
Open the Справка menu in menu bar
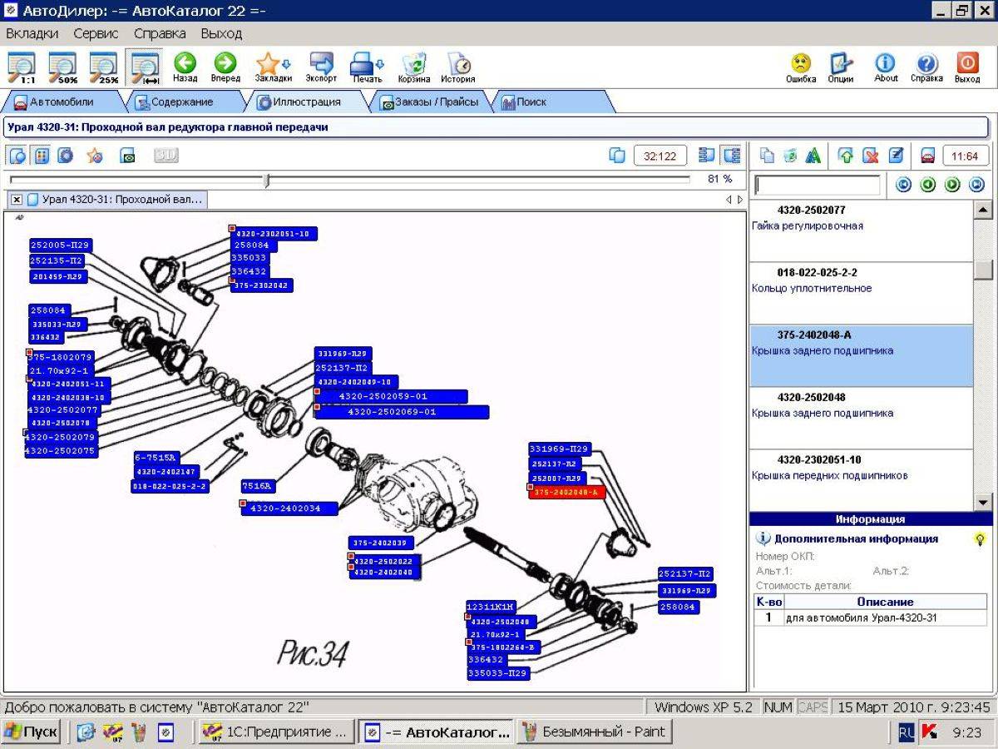pos(160,33)
